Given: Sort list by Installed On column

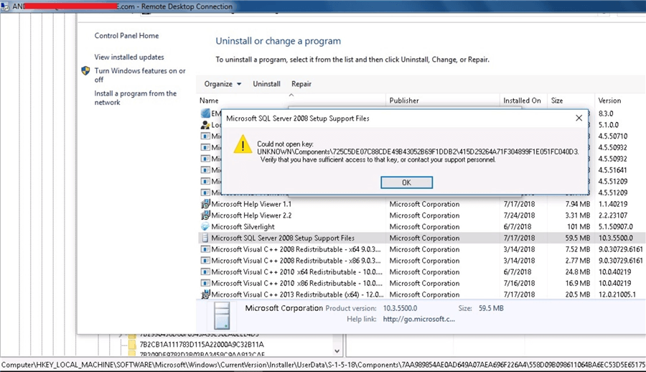Looking at the screenshot, I should pos(522,101).
